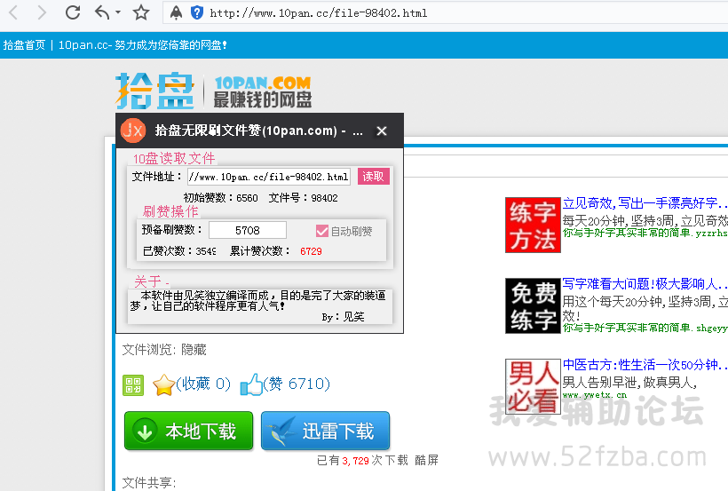
Task: Open the 男人必看 ad thumbnail
Action: tap(533, 386)
